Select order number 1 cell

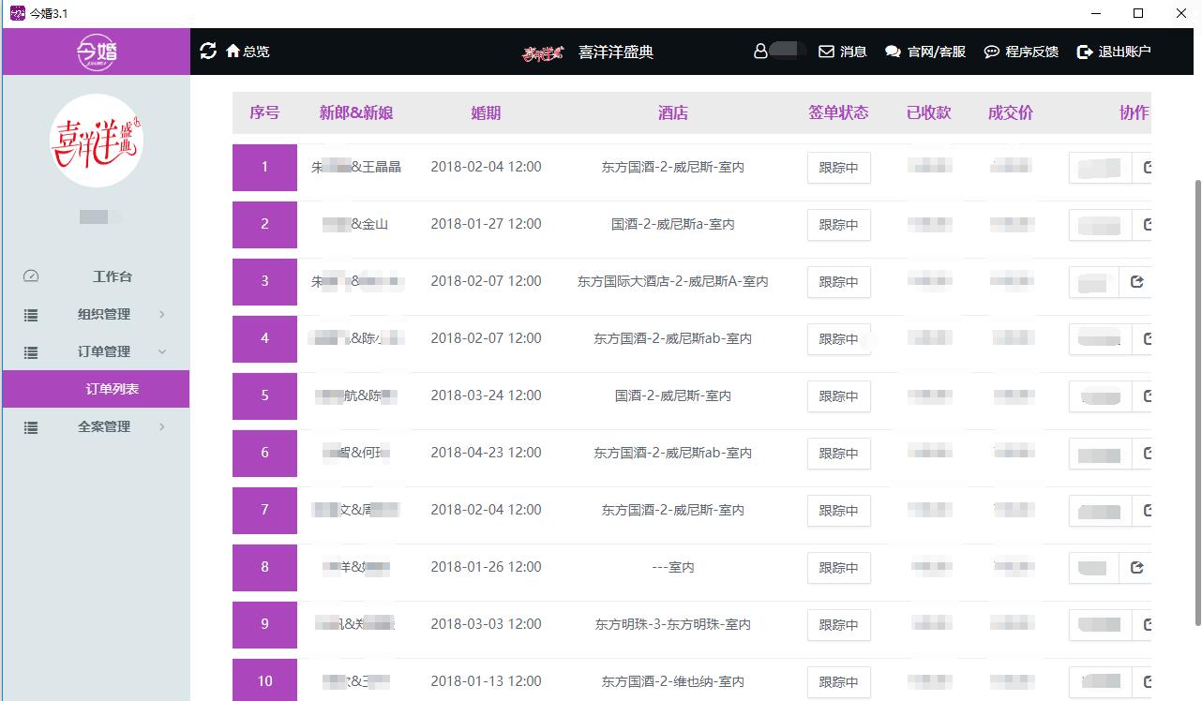tap(264, 167)
